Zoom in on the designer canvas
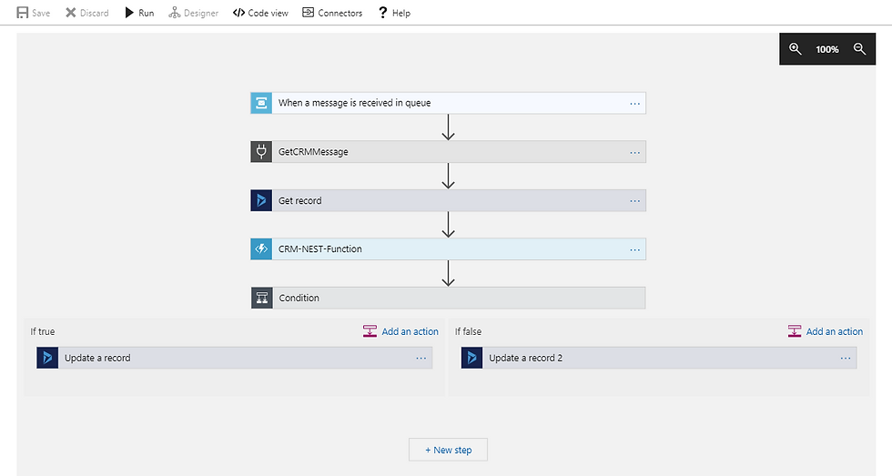This screenshot has width=892, height=476. click(796, 49)
